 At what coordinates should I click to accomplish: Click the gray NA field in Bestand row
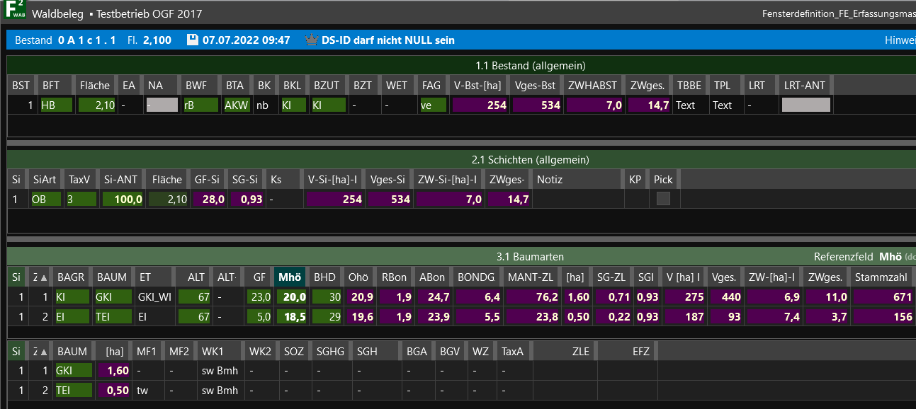161,105
